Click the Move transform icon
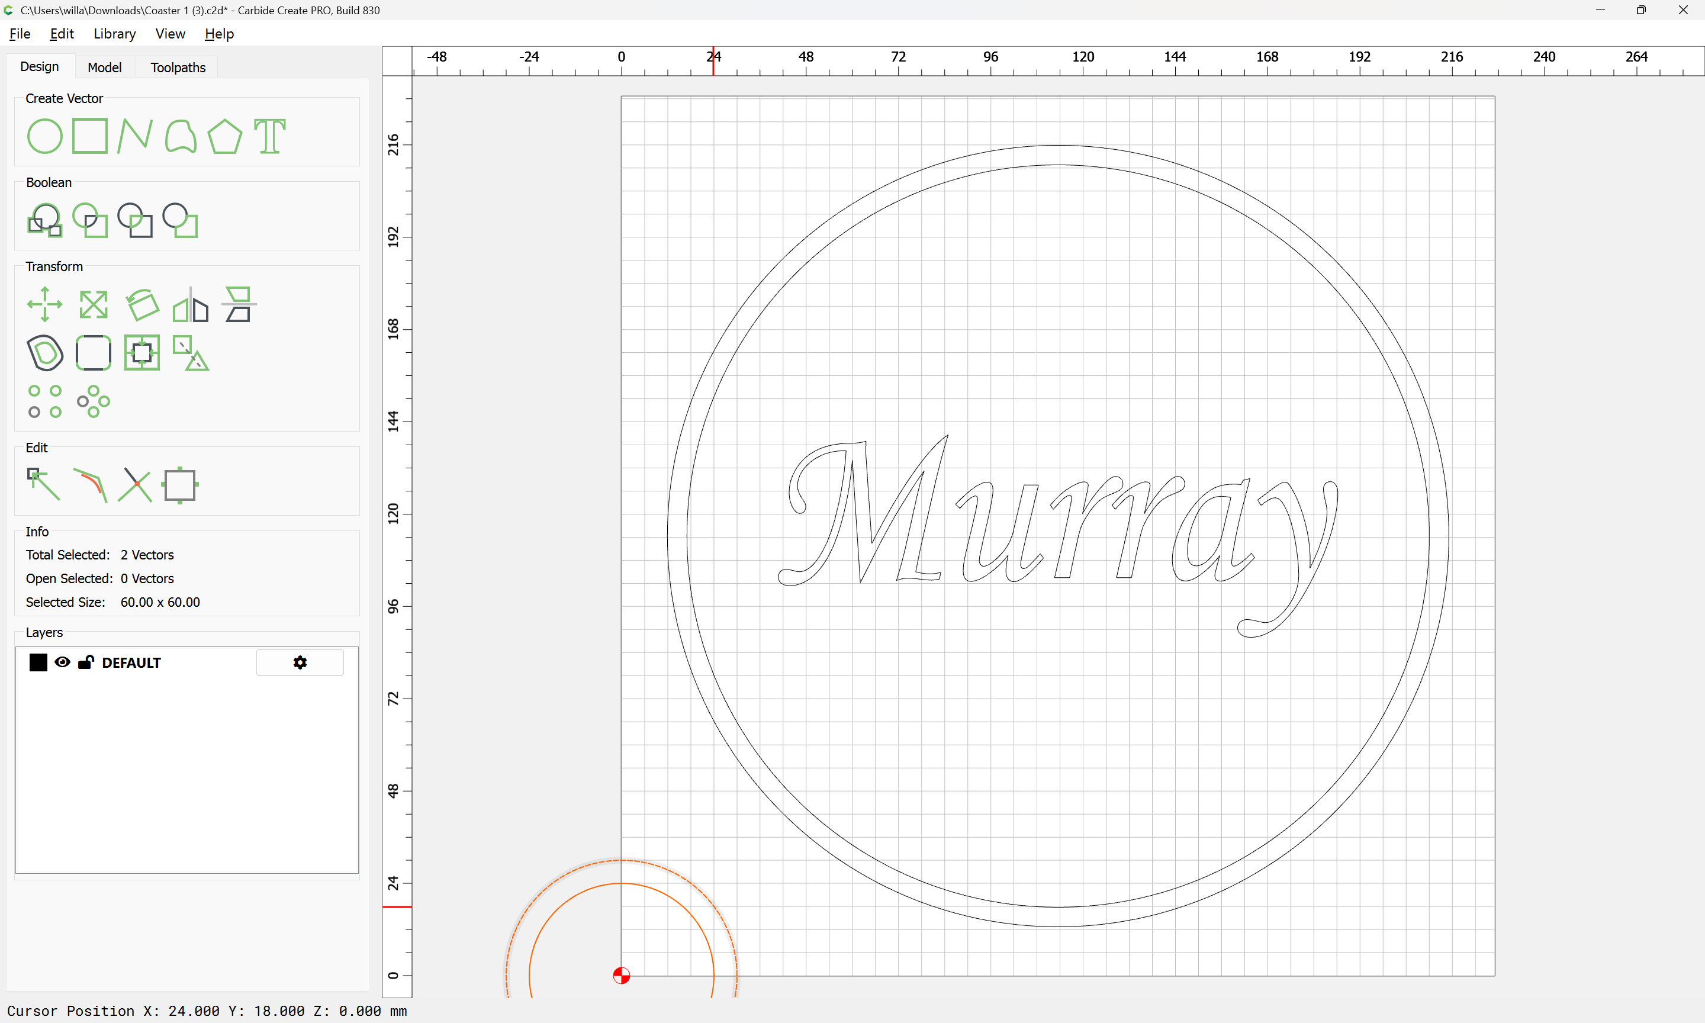This screenshot has height=1023, width=1705. coord(45,304)
